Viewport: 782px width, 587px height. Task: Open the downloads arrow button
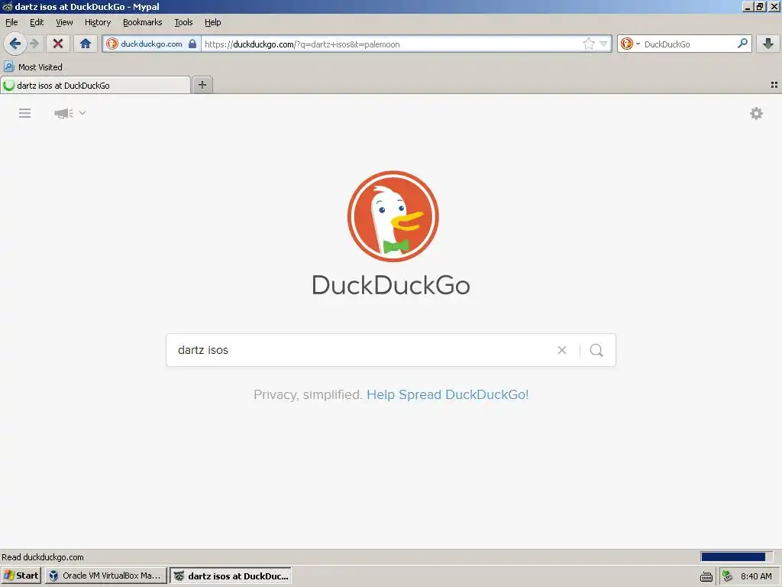click(x=768, y=44)
